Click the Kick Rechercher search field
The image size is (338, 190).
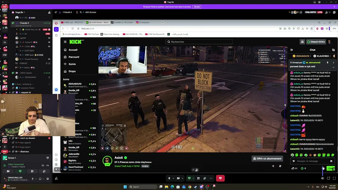coord(199,42)
